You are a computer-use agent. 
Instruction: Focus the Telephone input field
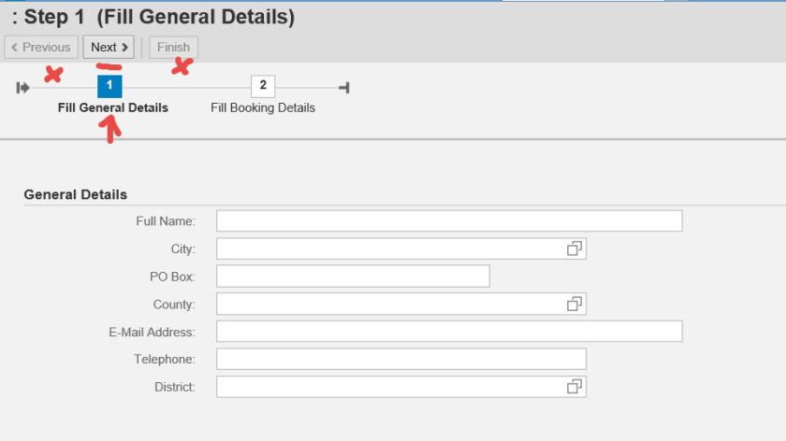pos(400,359)
